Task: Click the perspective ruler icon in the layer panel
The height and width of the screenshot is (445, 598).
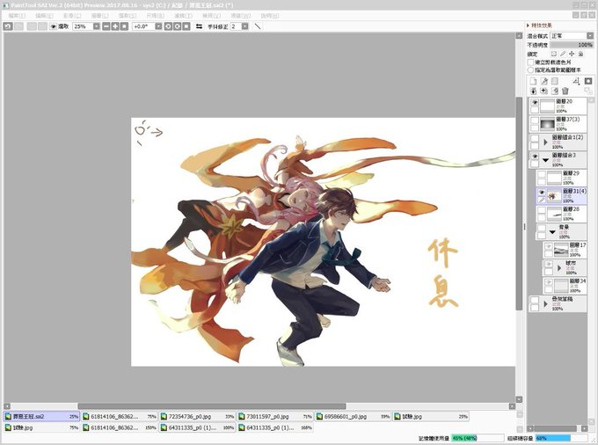Action: (576, 81)
